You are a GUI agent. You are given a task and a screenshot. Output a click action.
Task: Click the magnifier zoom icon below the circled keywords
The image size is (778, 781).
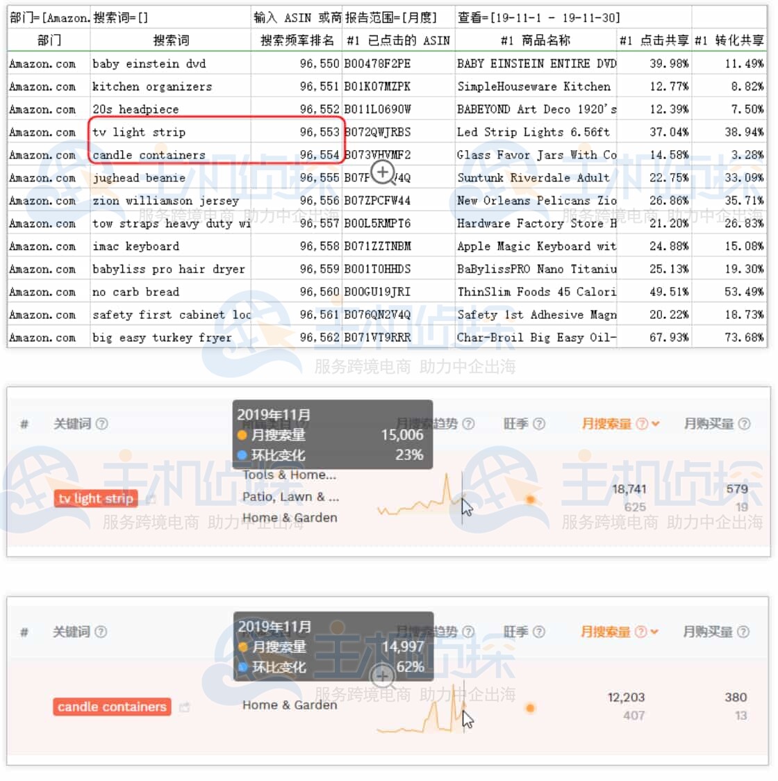pos(383,172)
